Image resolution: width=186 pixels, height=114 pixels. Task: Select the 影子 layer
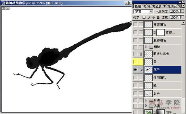(163, 93)
